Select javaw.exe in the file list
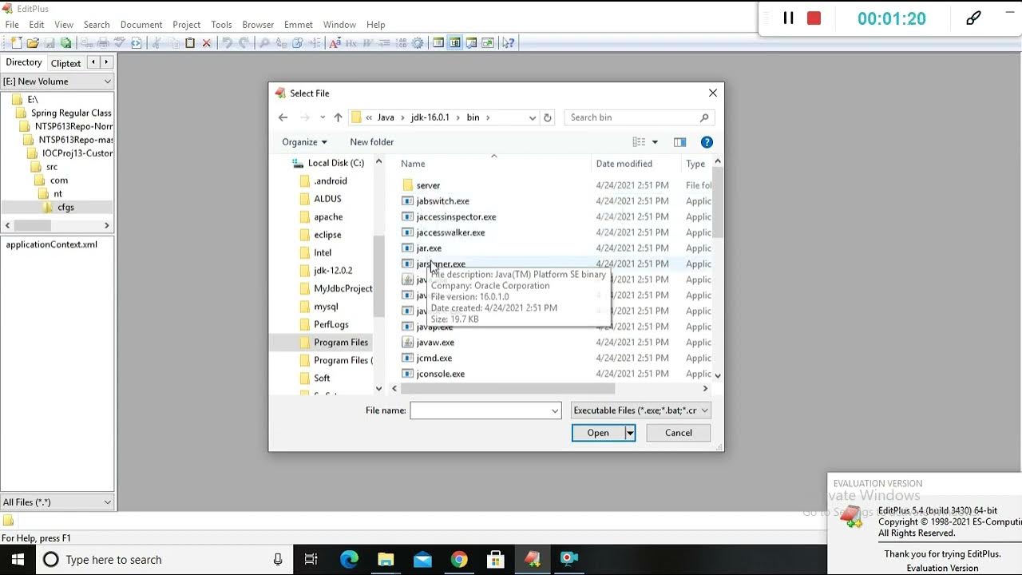 point(435,343)
